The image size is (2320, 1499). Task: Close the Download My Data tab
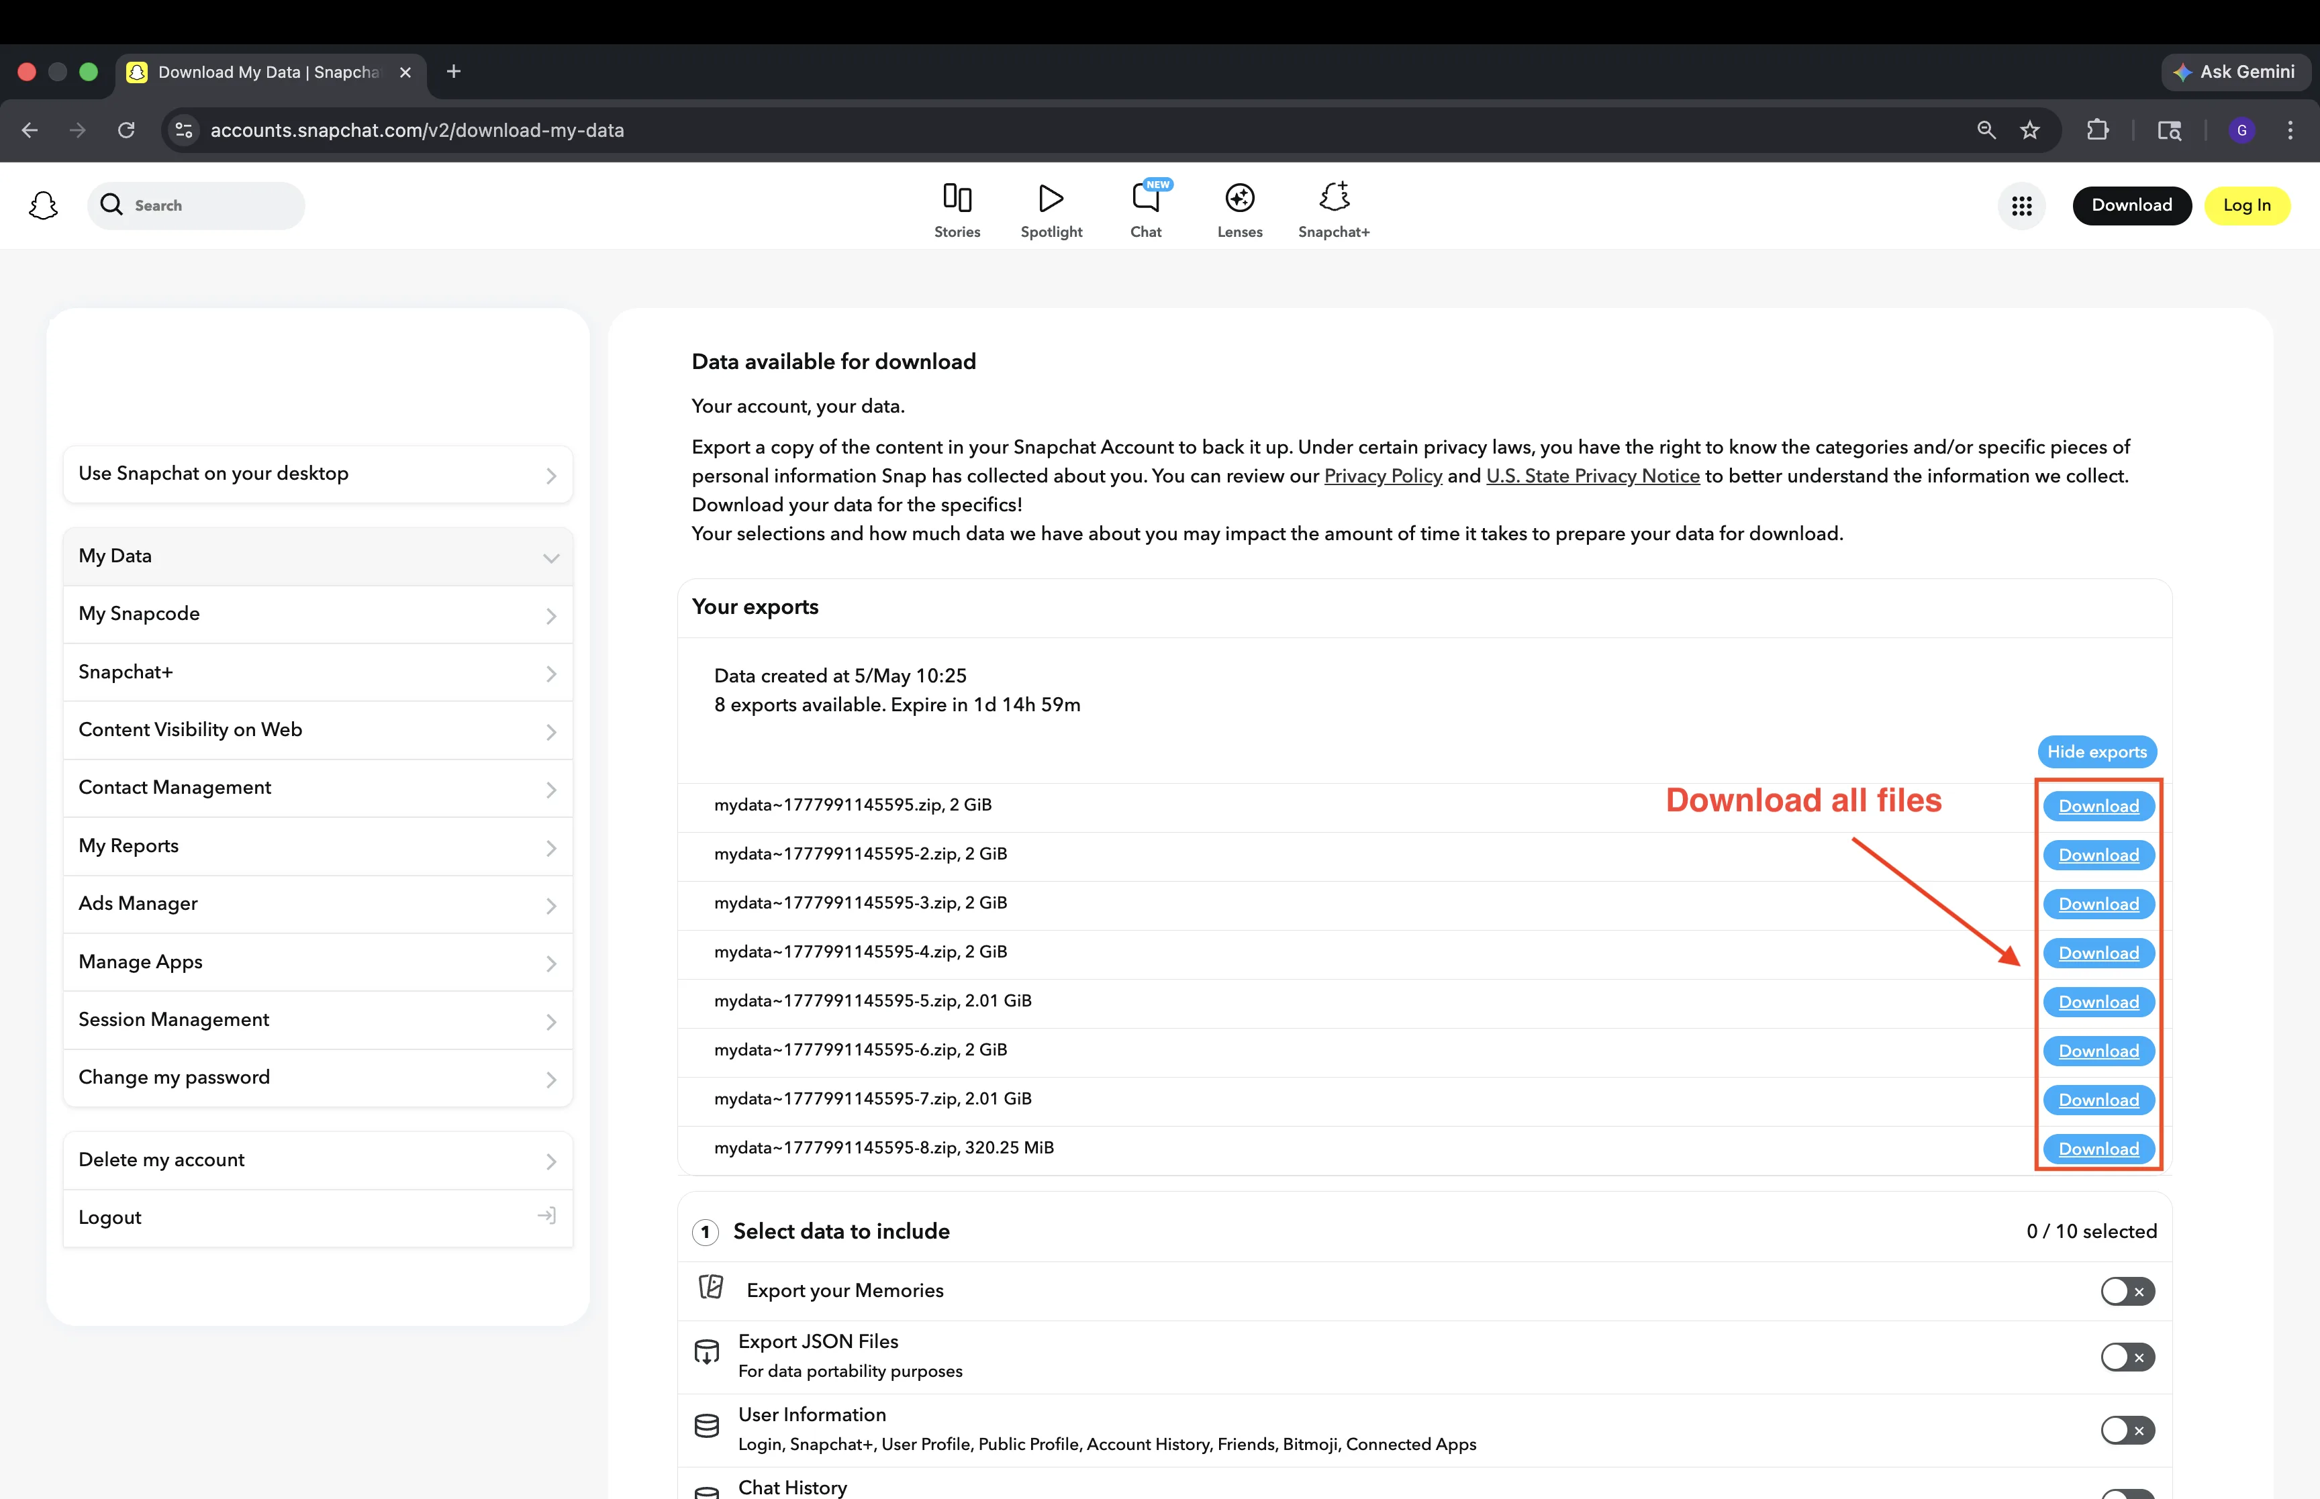(406, 72)
